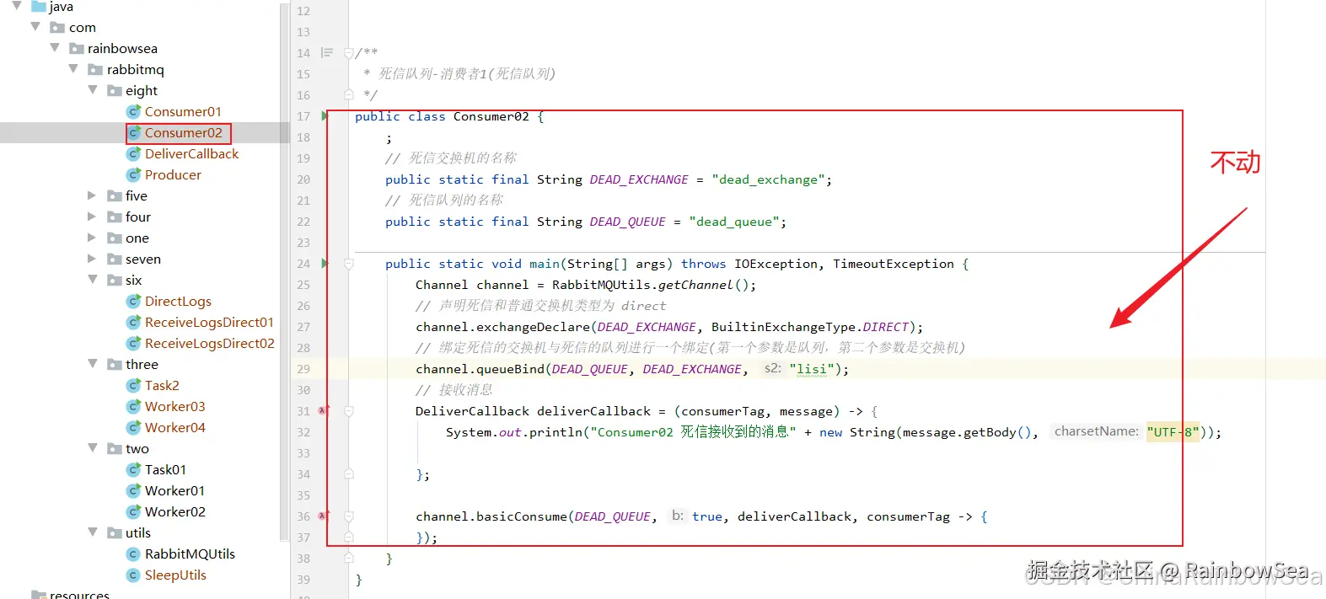Click the Producer class icon
The image size is (1326, 599).
[x=133, y=174]
